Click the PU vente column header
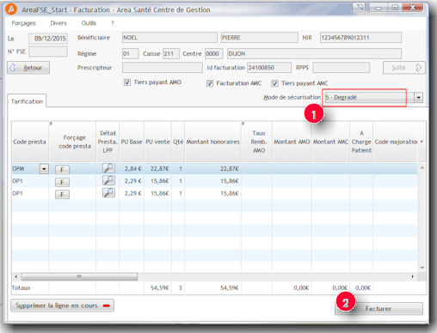 click(157, 142)
